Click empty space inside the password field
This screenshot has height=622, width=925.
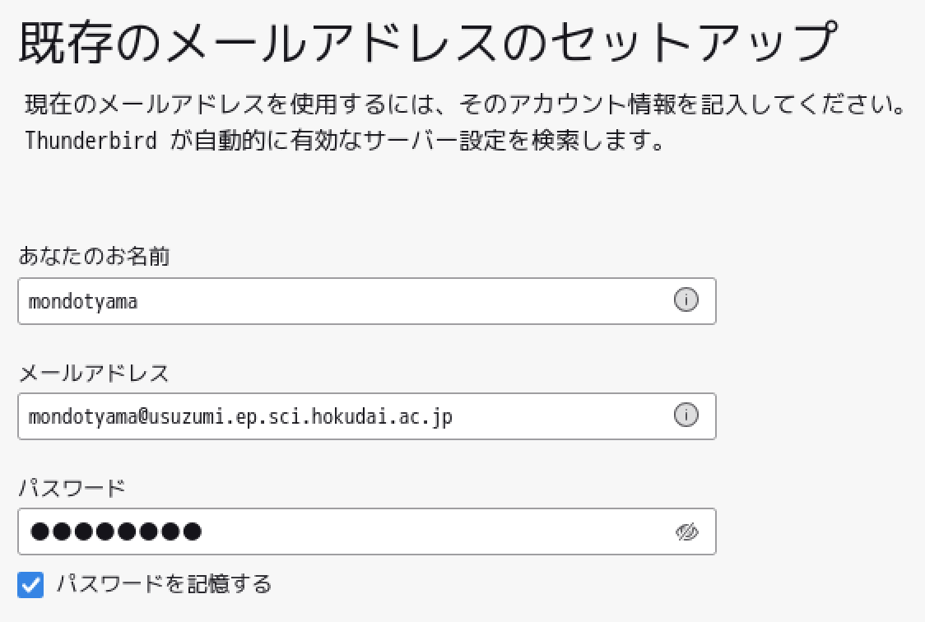(x=436, y=531)
